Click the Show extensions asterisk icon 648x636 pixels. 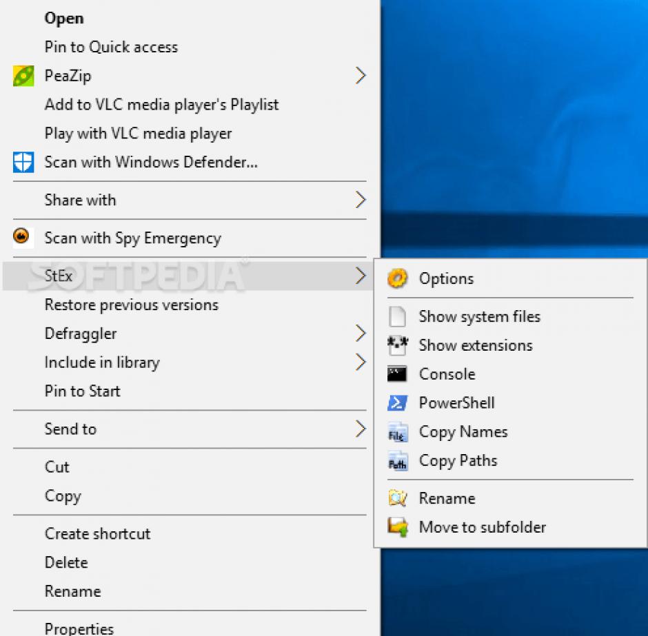(398, 345)
